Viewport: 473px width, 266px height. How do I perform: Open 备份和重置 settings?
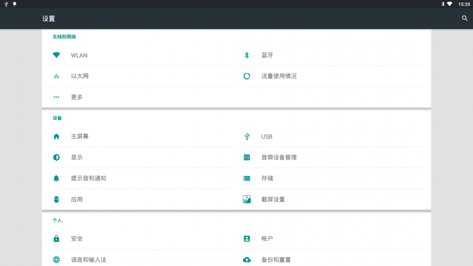[x=332, y=260]
